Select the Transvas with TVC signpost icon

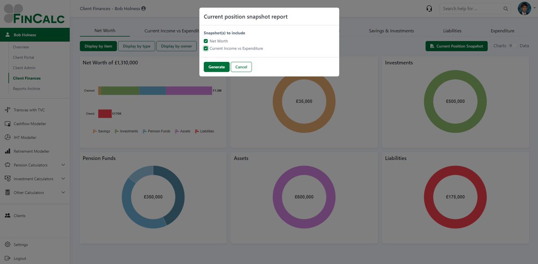click(x=8, y=109)
